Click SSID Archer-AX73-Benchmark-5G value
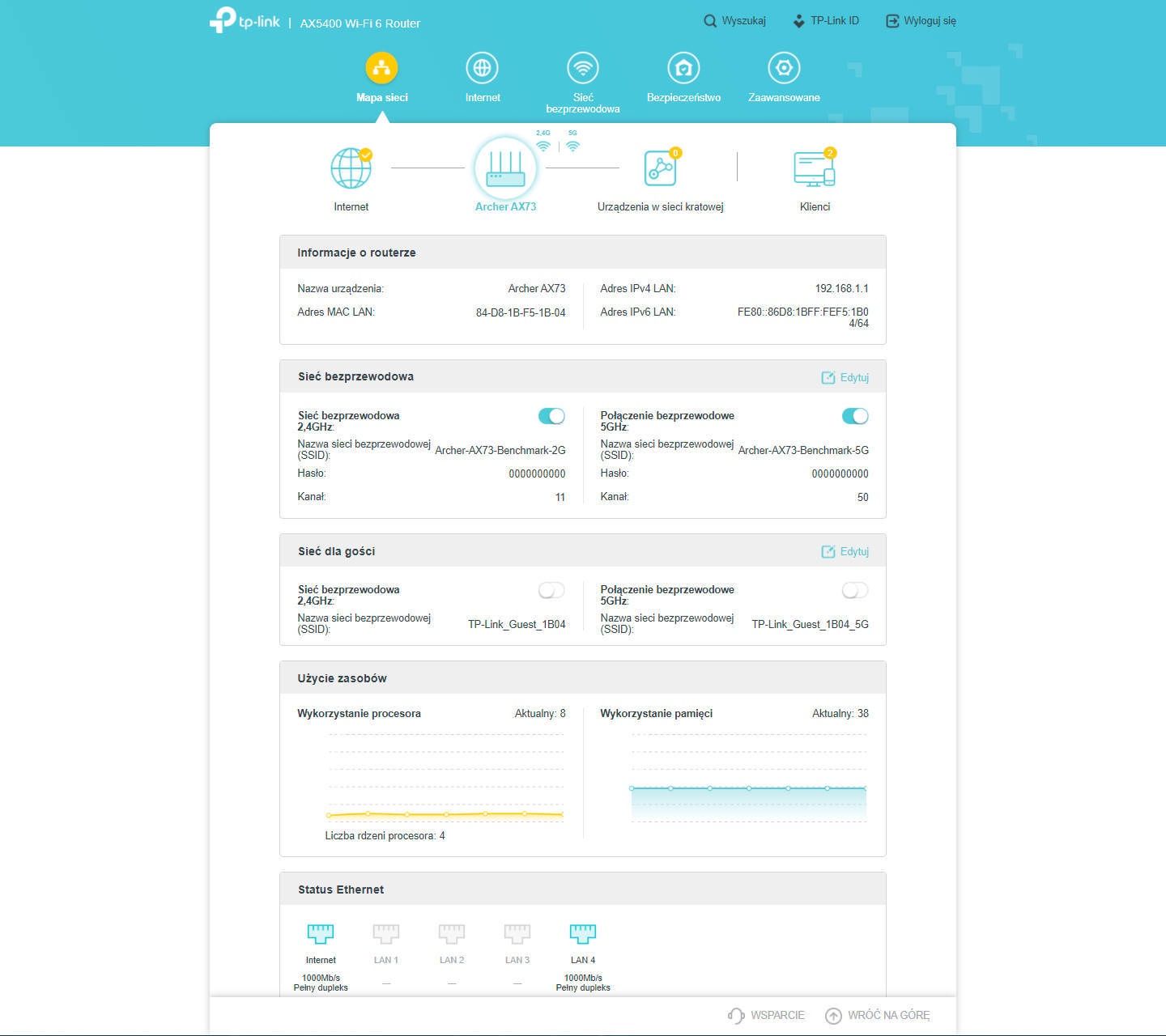 pos(803,451)
